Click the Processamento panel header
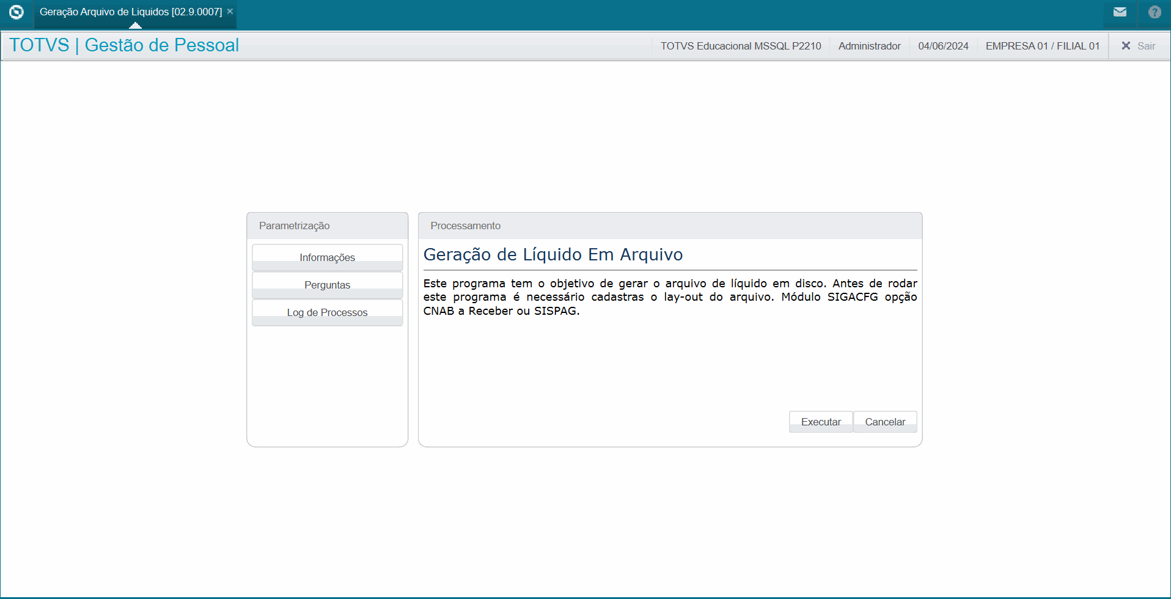The image size is (1171, 599). pyautogui.click(x=670, y=226)
